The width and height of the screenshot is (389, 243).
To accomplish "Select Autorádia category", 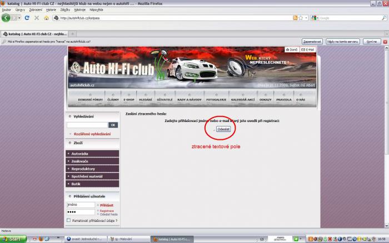I will (92, 154).
